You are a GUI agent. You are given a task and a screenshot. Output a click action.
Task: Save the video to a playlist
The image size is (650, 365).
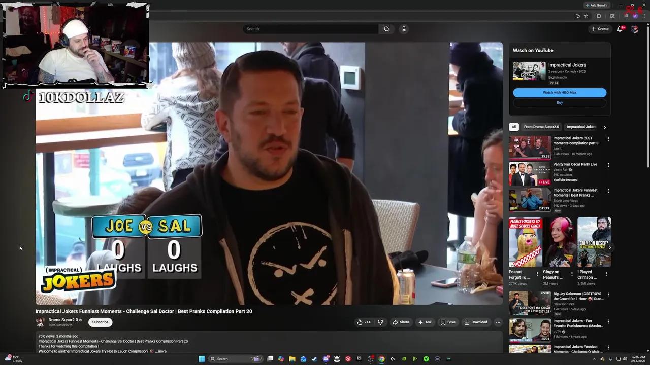tap(448, 322)
